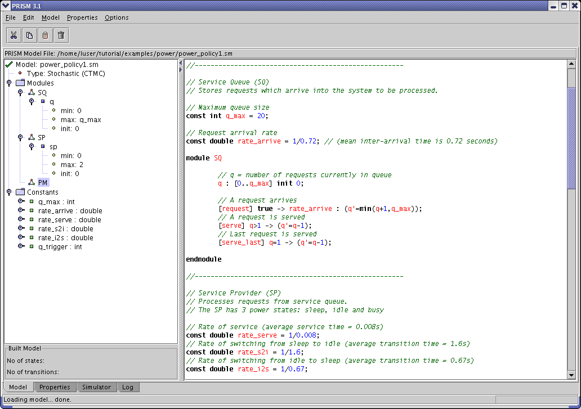Switch to the Properties tab
Image resolution: width=581 pixels, height=409 pixels.
pyautogui.click(x=55, y=387)
